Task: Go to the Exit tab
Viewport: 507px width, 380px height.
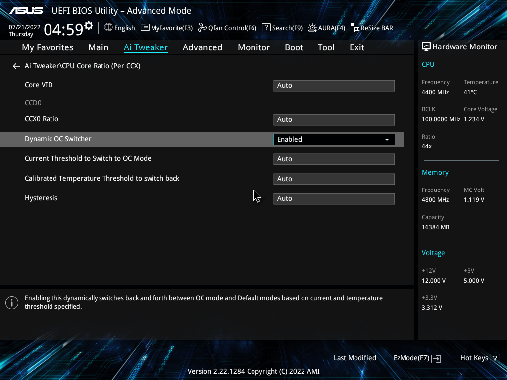Action: [x=357, y=47]
